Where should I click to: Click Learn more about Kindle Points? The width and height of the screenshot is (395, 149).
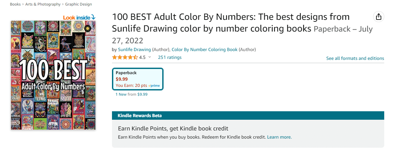point(279,137)
